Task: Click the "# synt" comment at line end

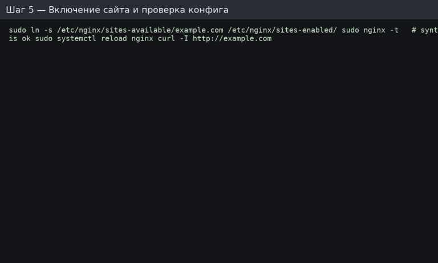Action: click(x=424, y=30)
